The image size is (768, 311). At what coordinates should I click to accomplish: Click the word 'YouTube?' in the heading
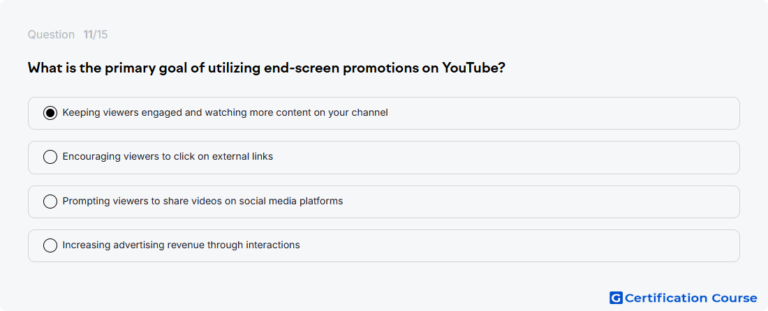pyautogui.click(x=473, y=68)
